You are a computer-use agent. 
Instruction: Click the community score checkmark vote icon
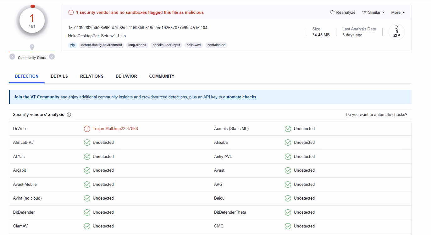click(52, 57)
